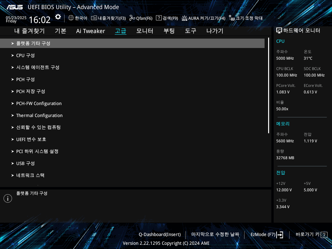This screenshot has height=249, width=332.
Task: Click PCore Volt. value 1.083 V
Action: [283, 92]
